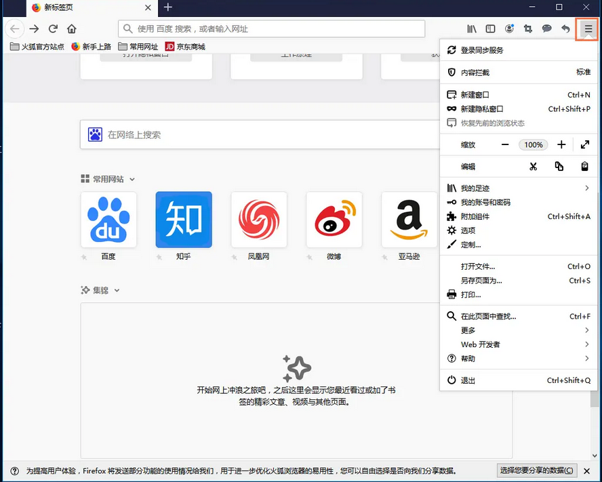
Task: Click the paste clipboard icon
Action: pos(584,166)
